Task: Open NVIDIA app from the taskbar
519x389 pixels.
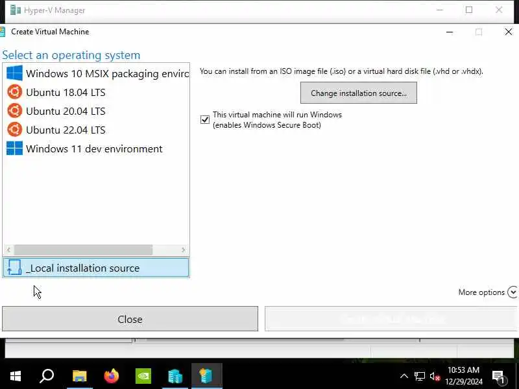Action: 143,376
